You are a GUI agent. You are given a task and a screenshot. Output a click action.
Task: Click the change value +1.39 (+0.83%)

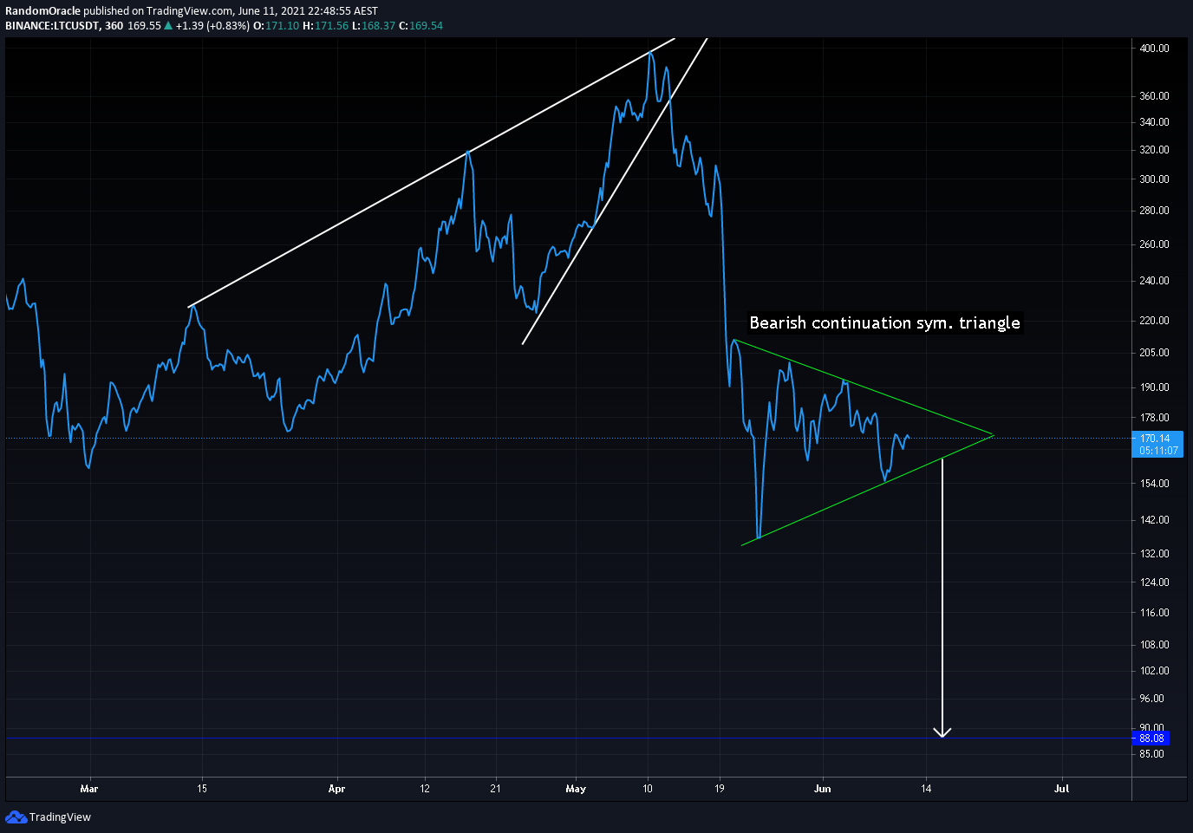[x=212, y=26]
